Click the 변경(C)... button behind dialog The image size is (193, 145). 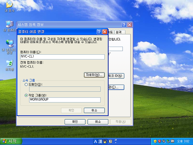tap(116, 87)
